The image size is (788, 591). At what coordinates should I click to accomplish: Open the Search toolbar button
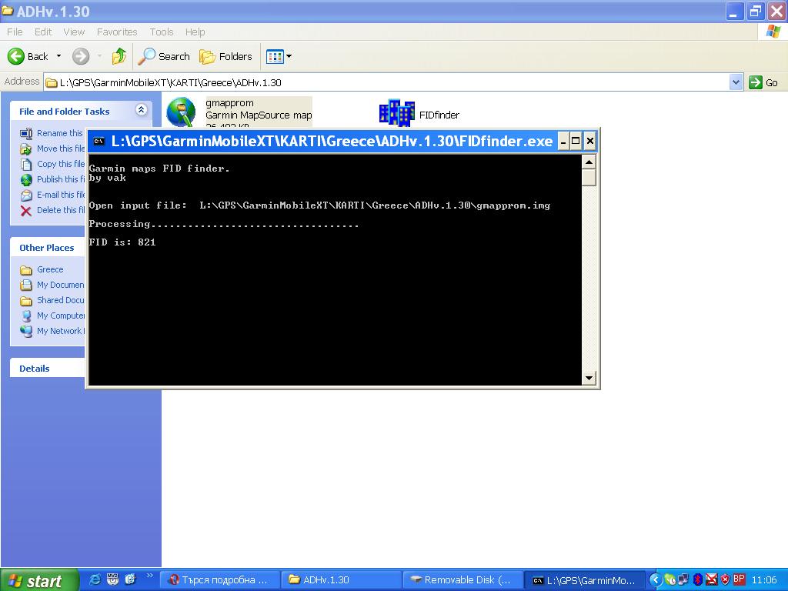click(x=164, y=56)
